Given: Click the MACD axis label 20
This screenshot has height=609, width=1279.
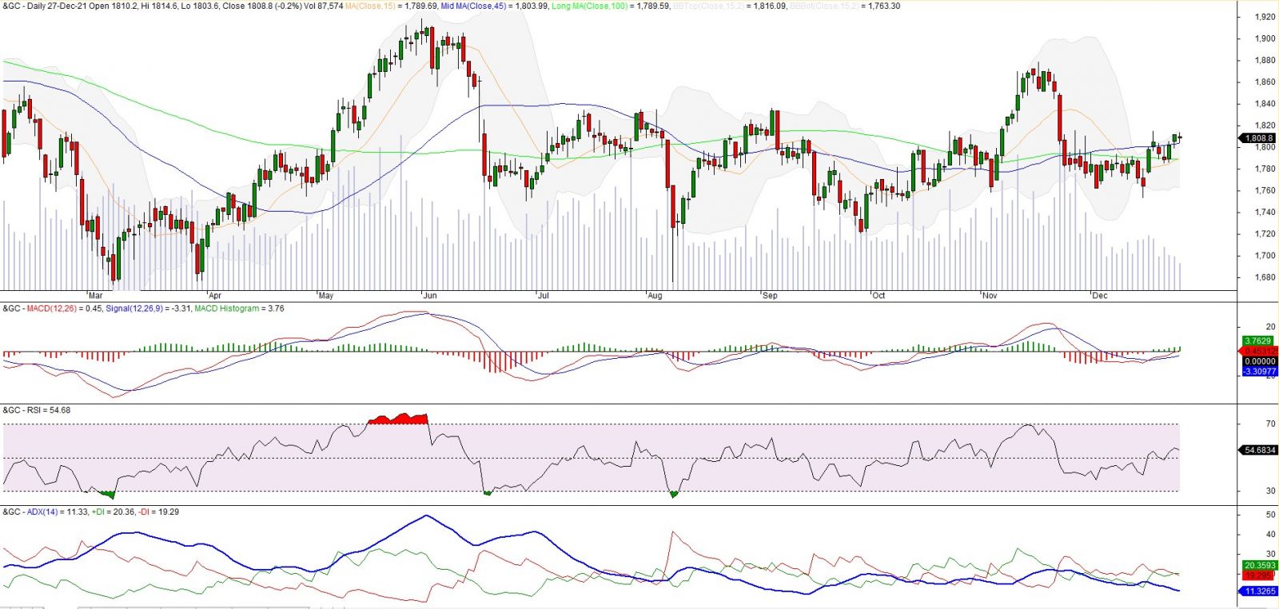Looking at the screenshot, I should 1271,327.
